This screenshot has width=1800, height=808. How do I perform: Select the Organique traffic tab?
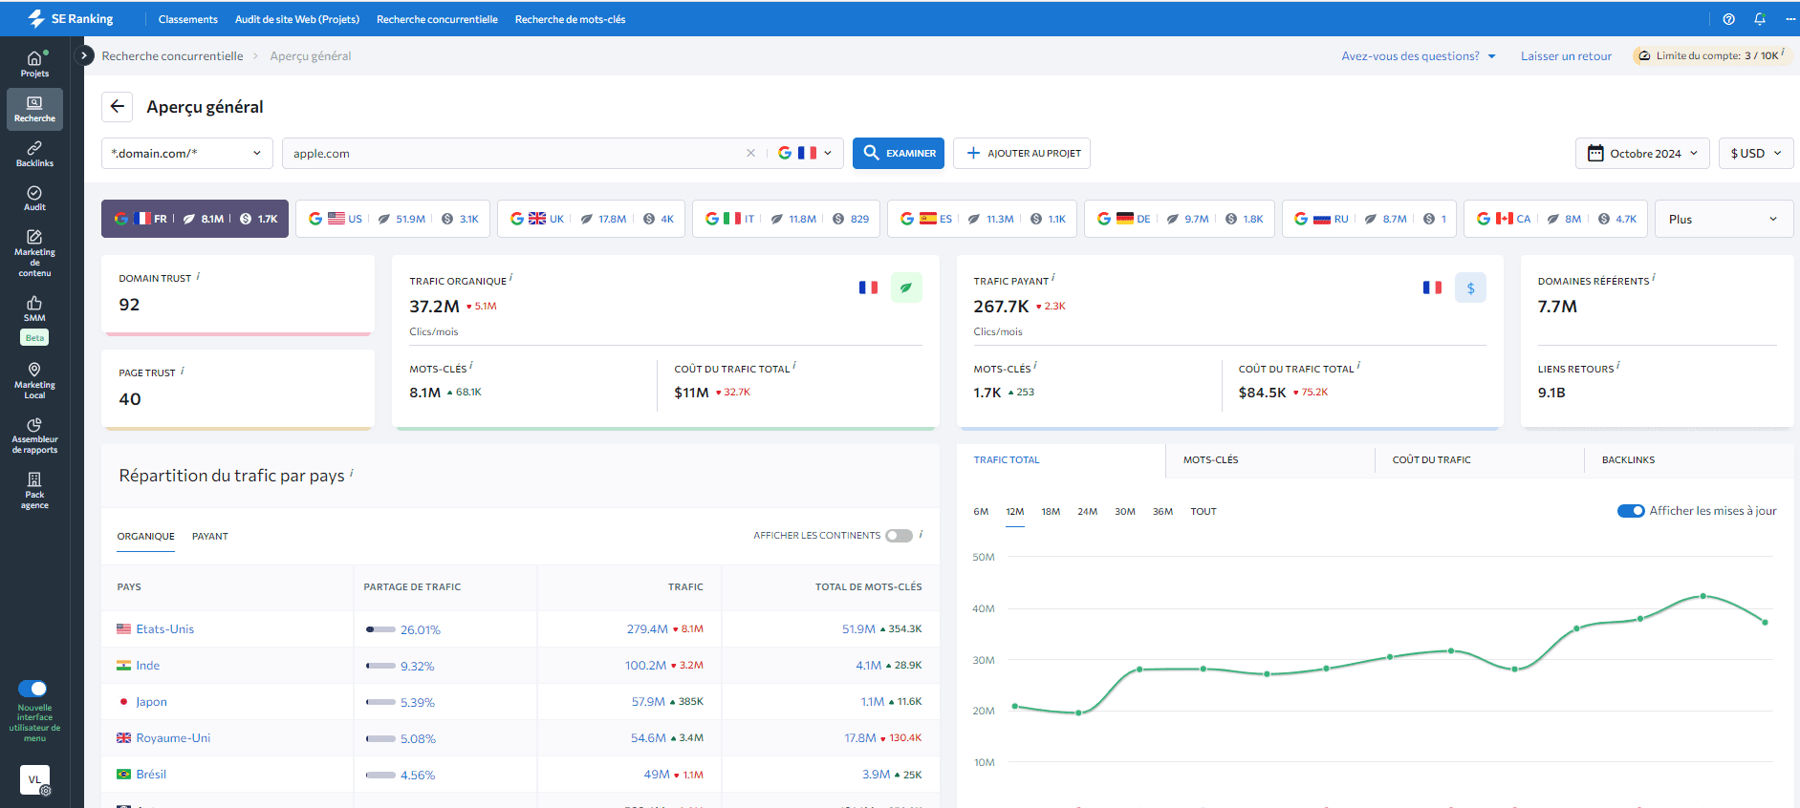click(x=146, y=537)
